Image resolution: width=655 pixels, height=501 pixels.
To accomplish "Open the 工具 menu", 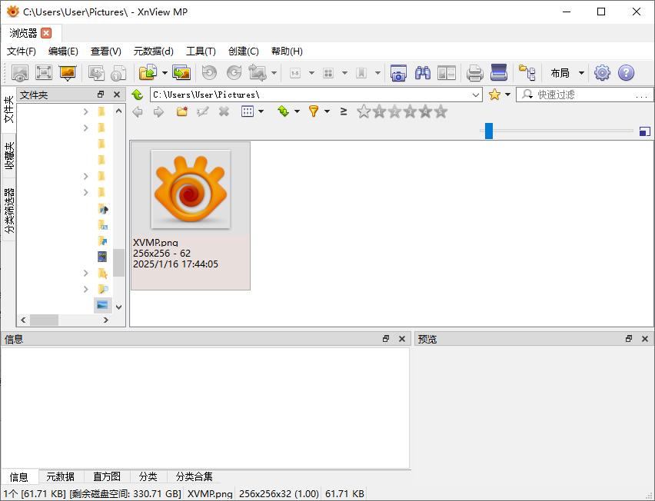I will tap(201, 51).
